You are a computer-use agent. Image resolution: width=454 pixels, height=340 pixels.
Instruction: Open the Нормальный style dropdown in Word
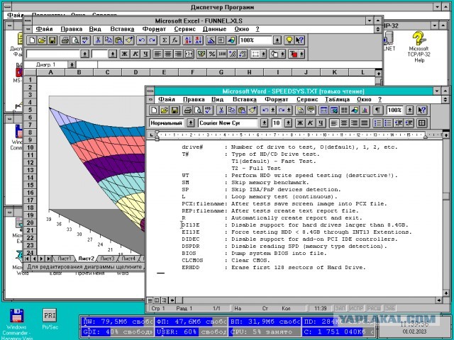(191, 123)
